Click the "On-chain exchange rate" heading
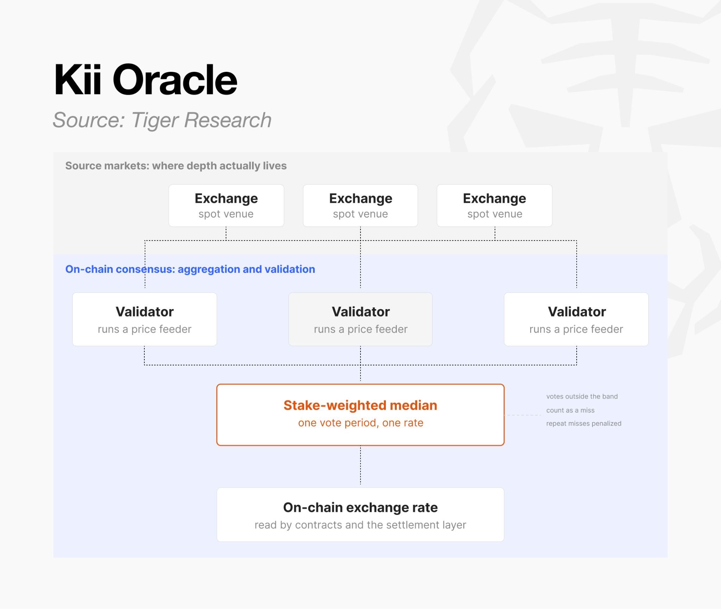 pyautogui.click(x=360, y=508)
